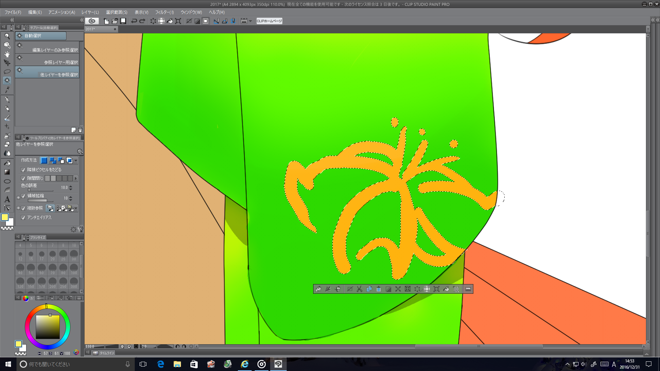The height and width of the screenshot is (371, 660).
Task: Select the text tool
Action: pyautogui.click(x=7, y=199)
